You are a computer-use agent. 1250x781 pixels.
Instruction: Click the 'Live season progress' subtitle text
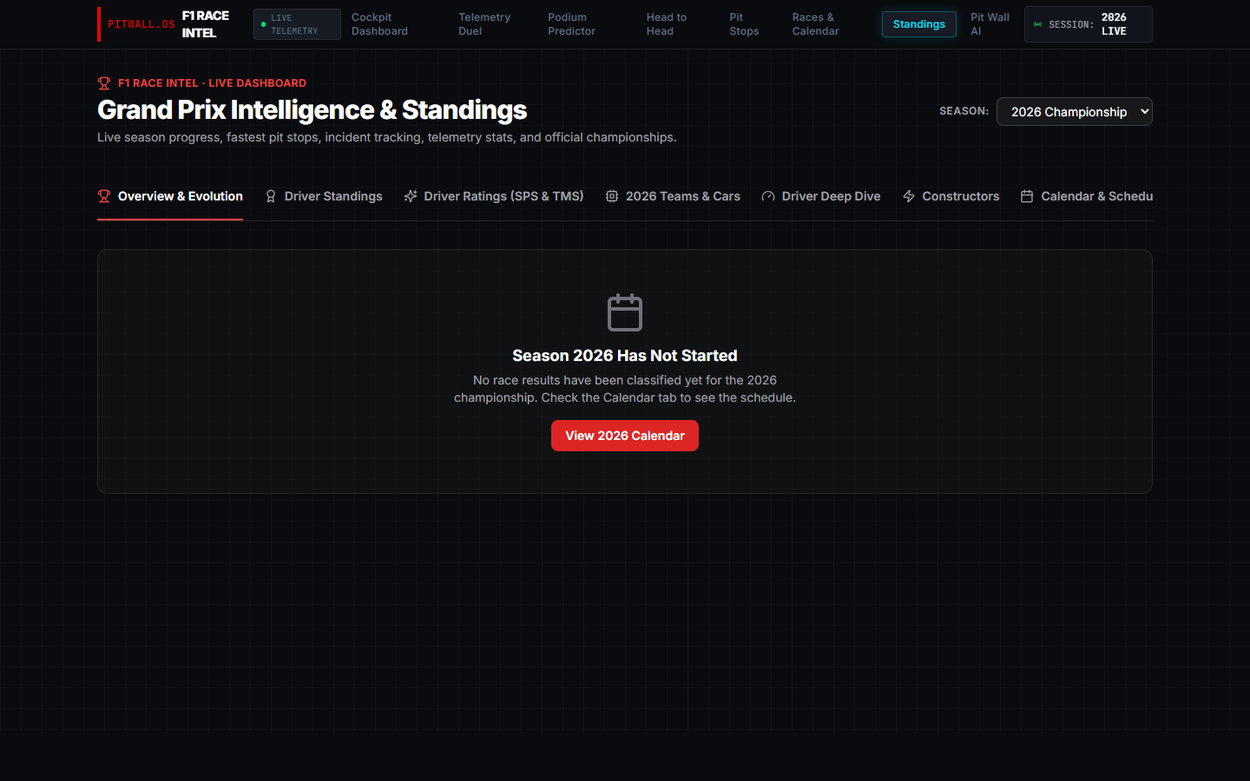pyautogui.click(x=387, y=137)
